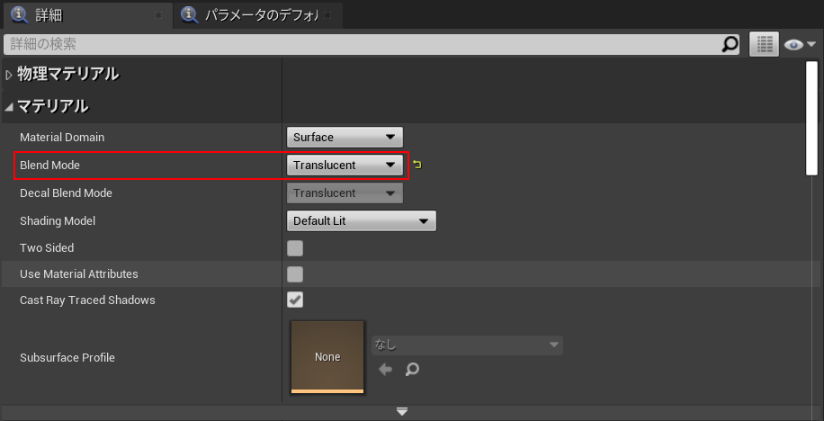Uncheck Cast Ray Traced Shadows

[295, 300]
